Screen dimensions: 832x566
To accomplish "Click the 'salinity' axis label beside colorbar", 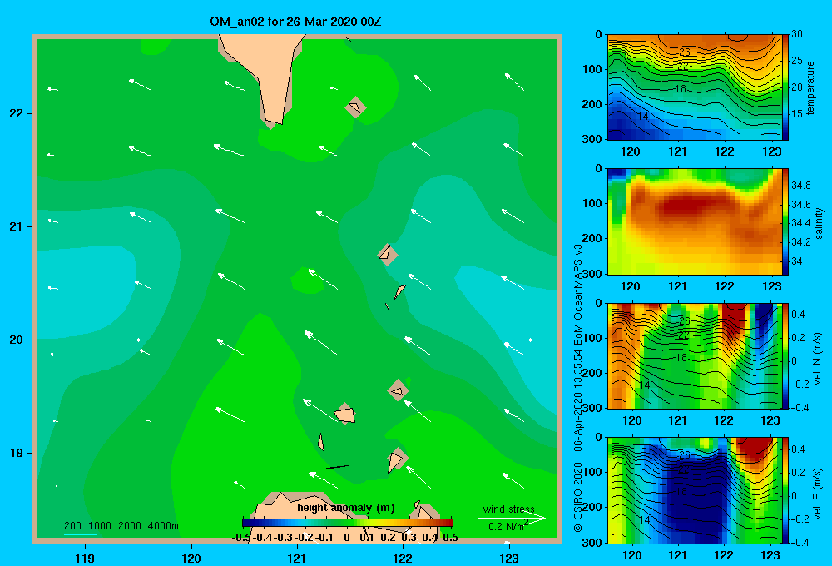I will coord(818,223).
